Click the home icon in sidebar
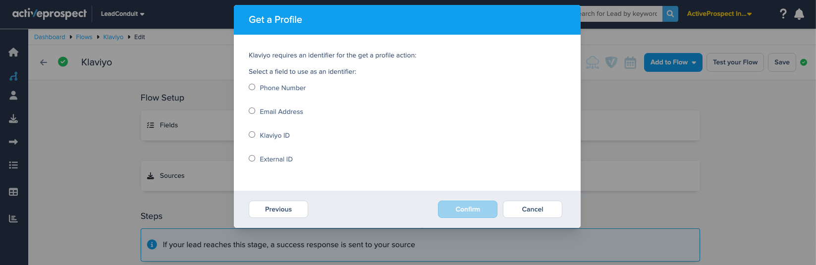 point(13,53)
